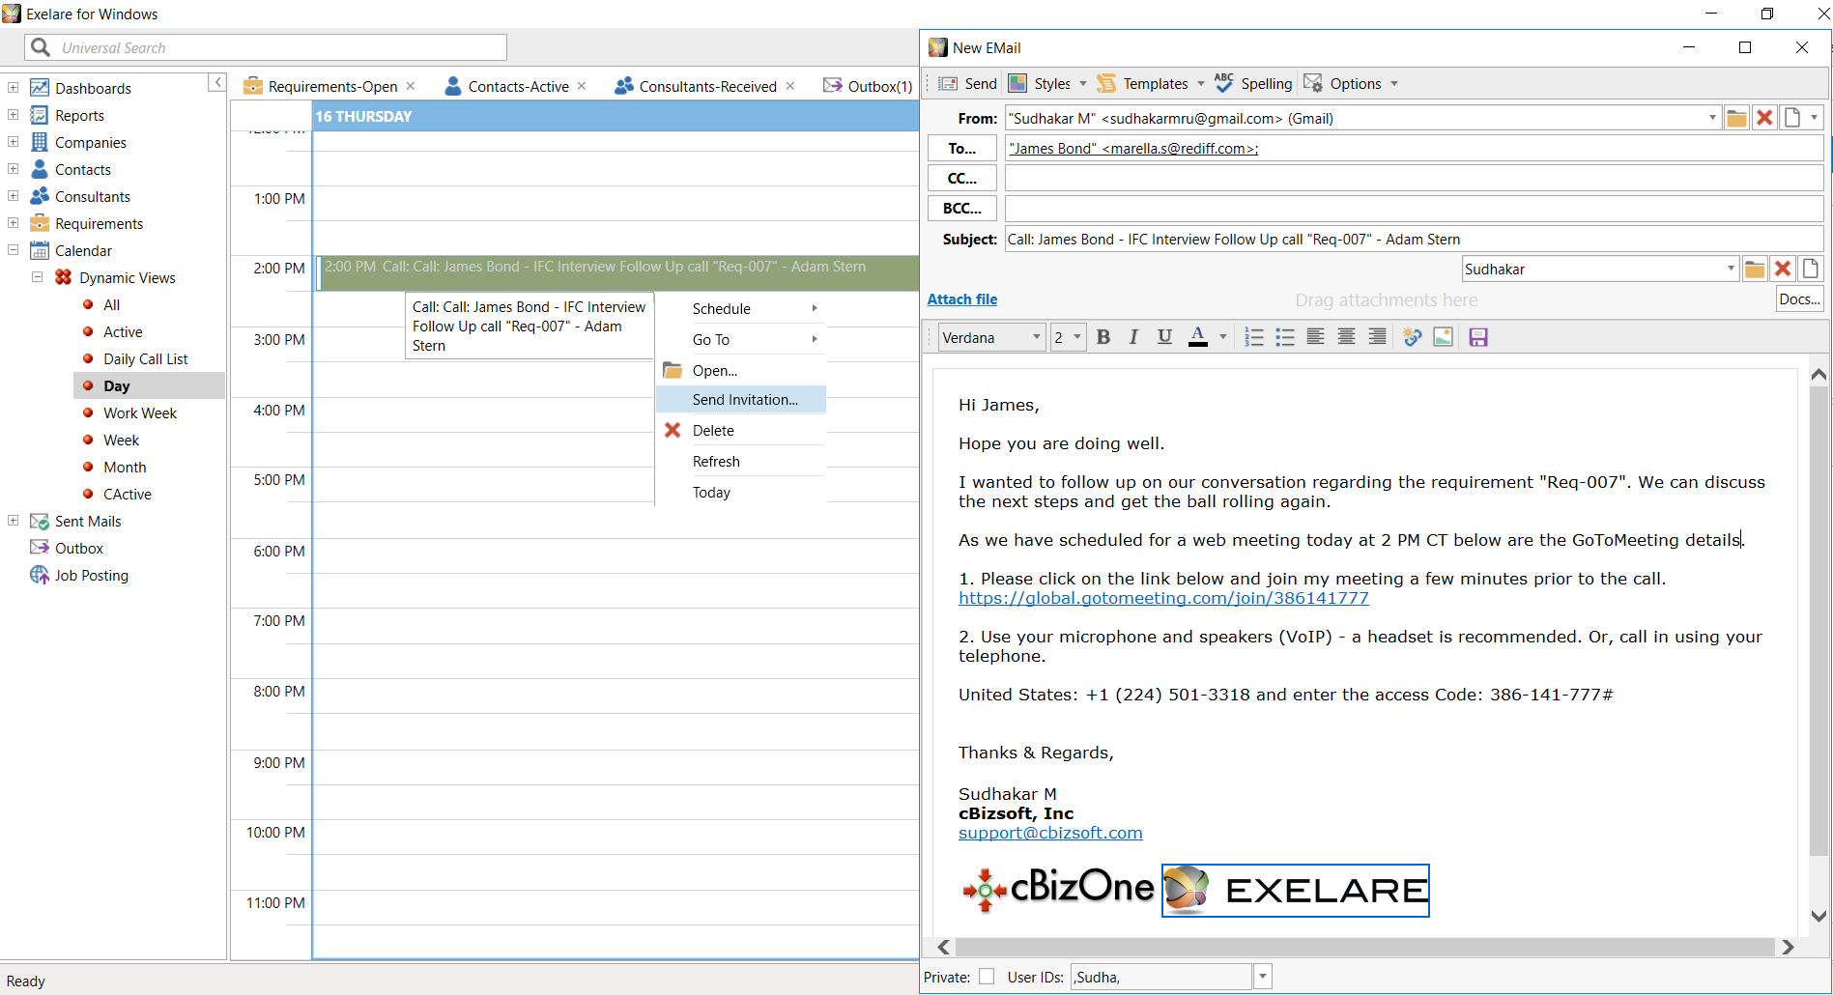
Task: Open the Sudhakar signature dropdown
Action: point(1731,269)
